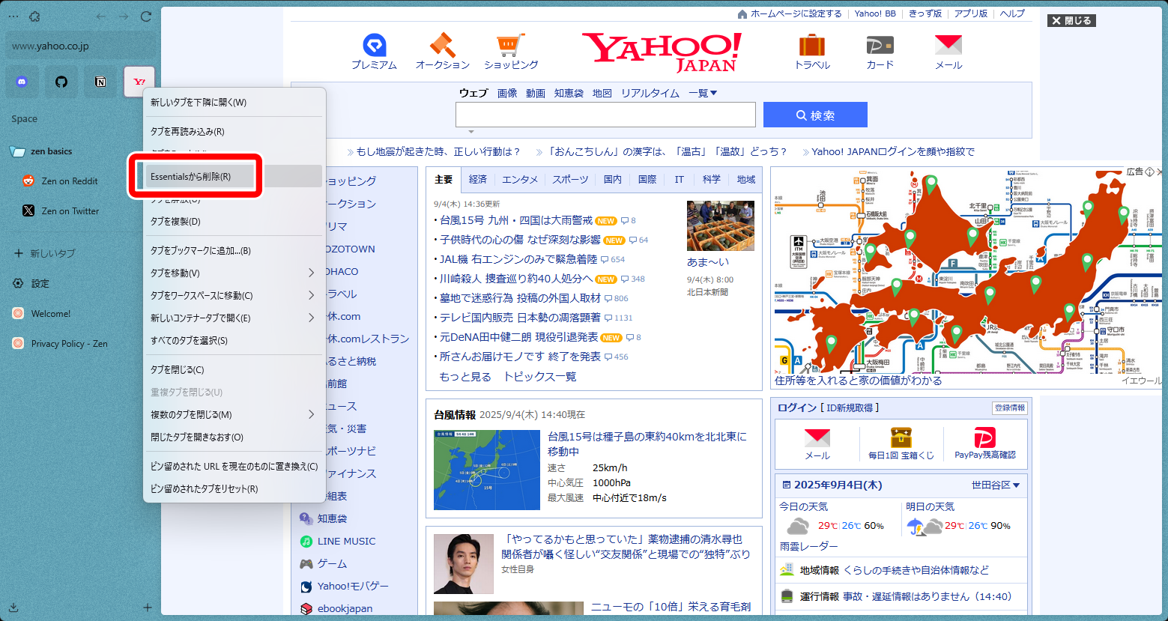Close the ad with 閉じる button

pyautogui.click(x=1071, y=21)
